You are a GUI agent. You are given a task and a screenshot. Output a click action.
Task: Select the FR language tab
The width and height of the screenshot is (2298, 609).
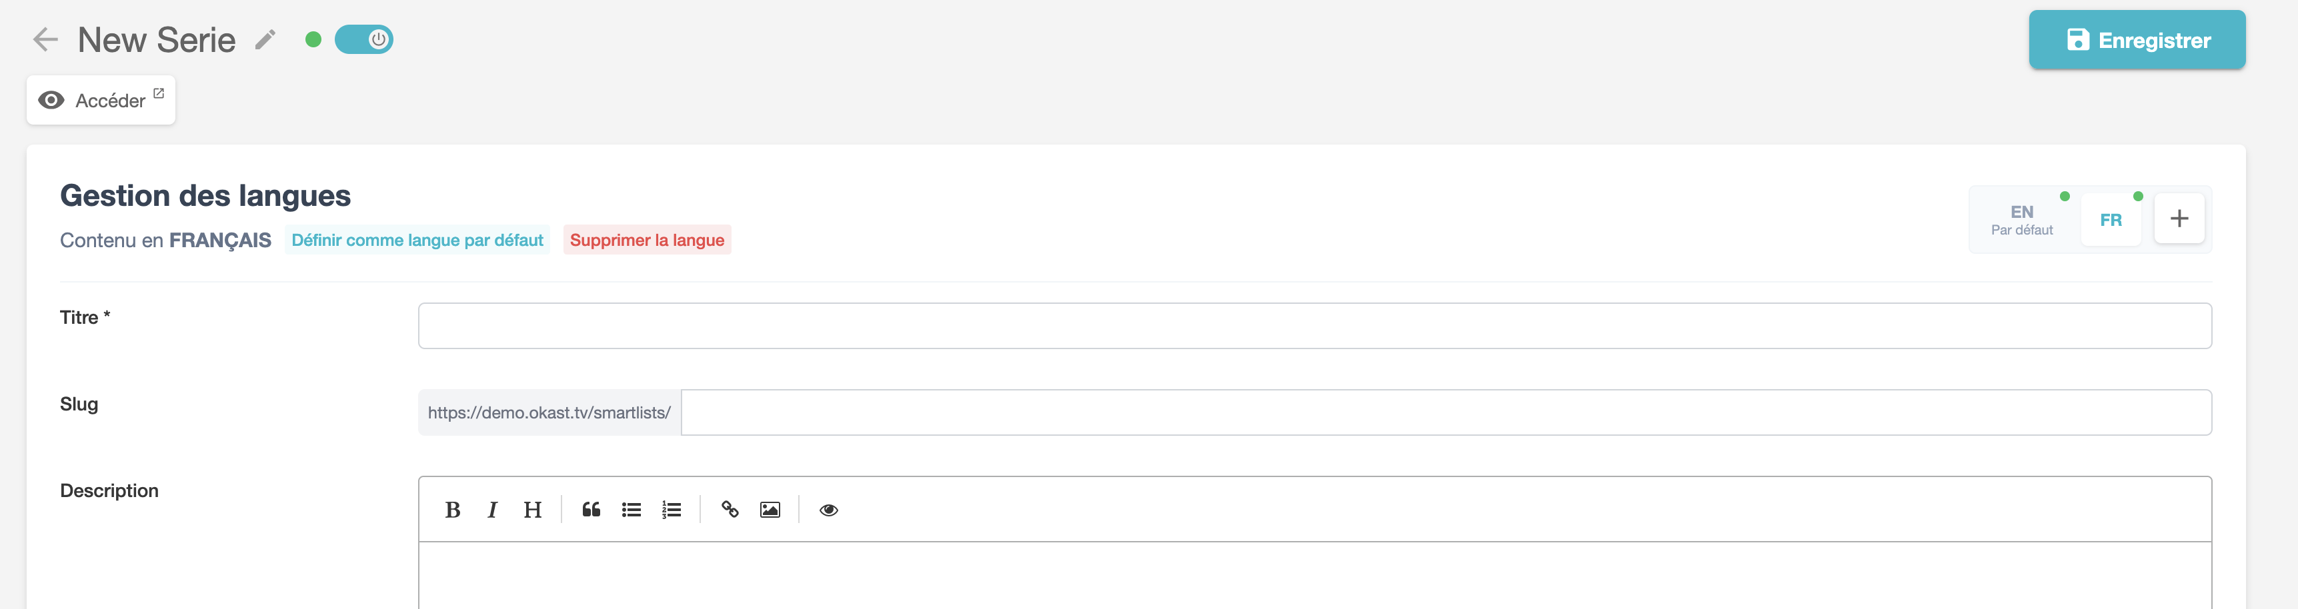2110,219
